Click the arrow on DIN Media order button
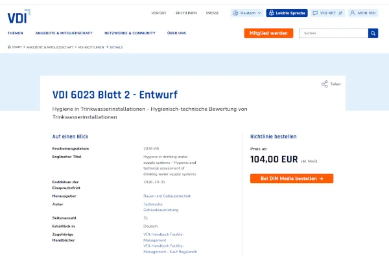 (x=322, y=179)
